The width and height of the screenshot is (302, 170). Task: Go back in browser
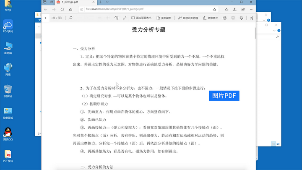tap(46, 9)
